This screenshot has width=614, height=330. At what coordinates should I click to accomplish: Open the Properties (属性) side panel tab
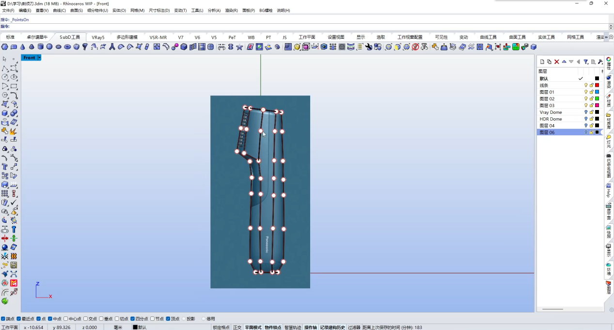pyautogui.click(x=609, y=63)
